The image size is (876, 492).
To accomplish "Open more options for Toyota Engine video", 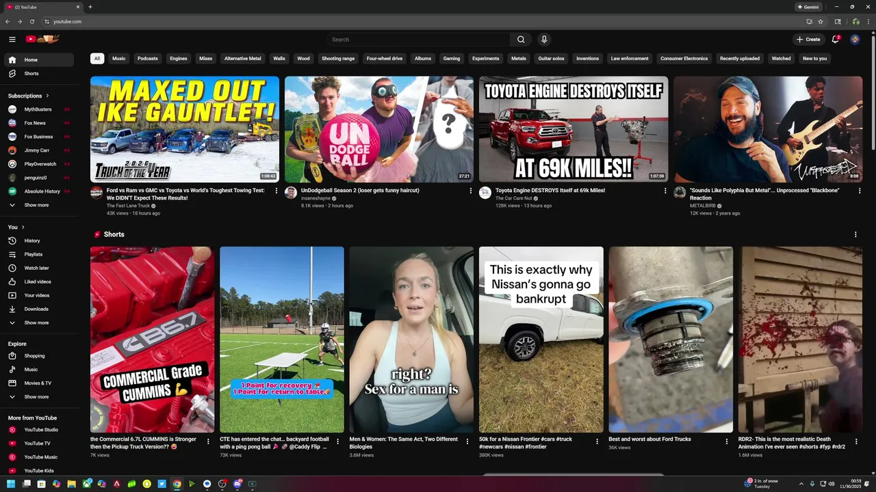I will tap(665, 191).
